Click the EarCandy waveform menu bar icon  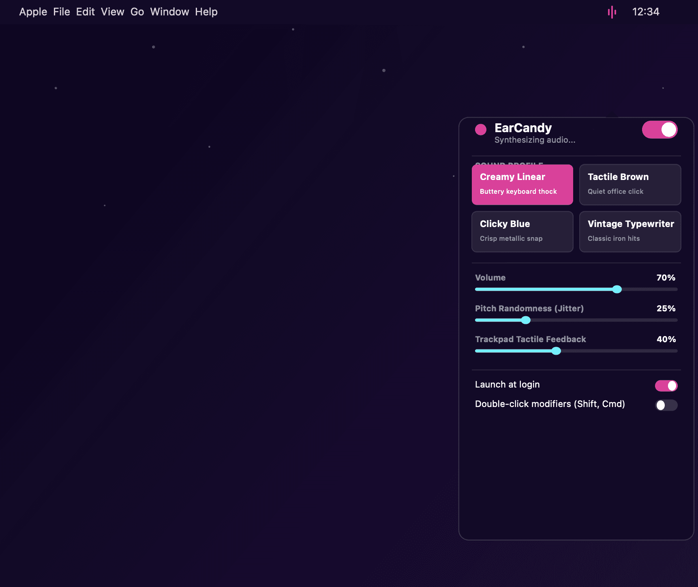[612, 12]
